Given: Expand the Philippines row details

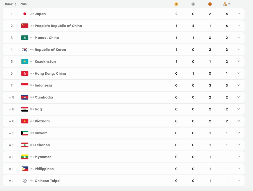Looking at the screenshot, I should coord(239,169).
